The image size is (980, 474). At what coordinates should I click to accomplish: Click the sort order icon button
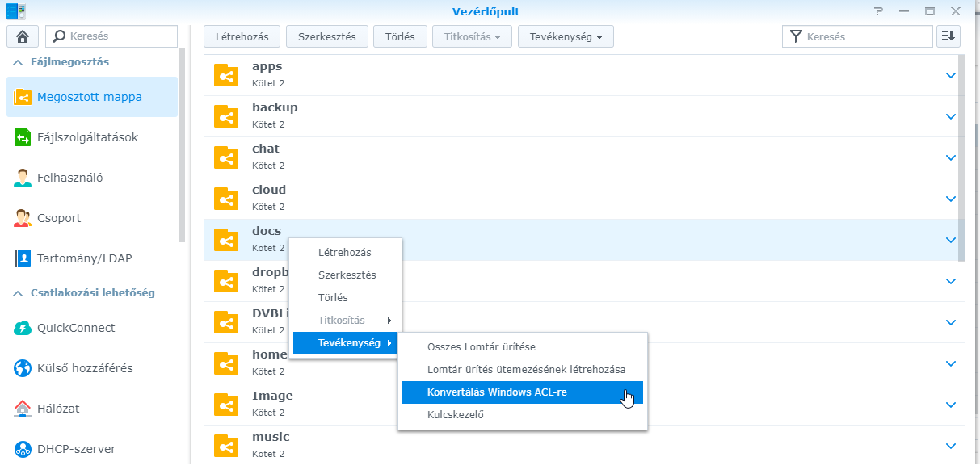pyautogui.click(x=948, y=36)
